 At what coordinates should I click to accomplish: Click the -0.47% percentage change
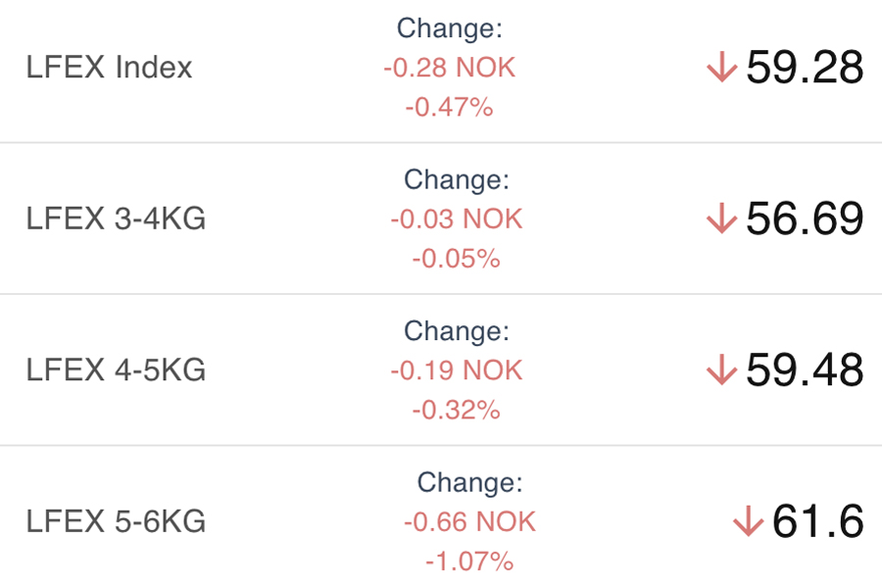click(x=449, y=107)
